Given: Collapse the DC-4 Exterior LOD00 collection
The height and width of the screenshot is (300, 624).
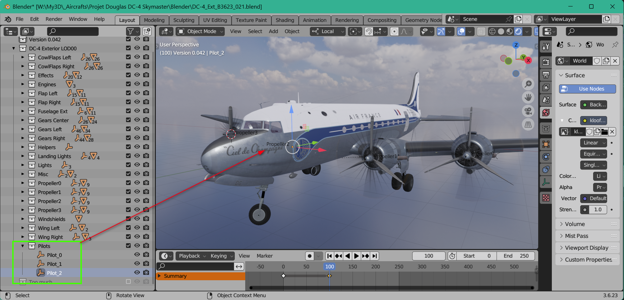Looking at the screenshot, I should (14, 48).
